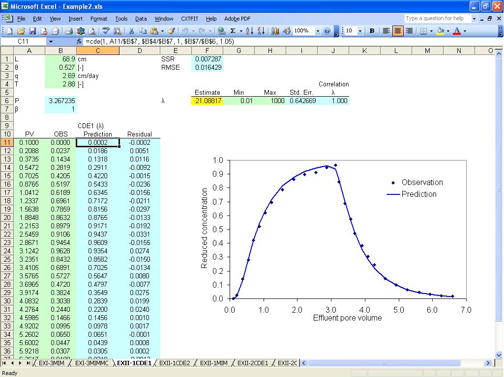This screenshot has height=377, width=504.
Task: Click the insert function fx button
Action: (x=79, y=42)
